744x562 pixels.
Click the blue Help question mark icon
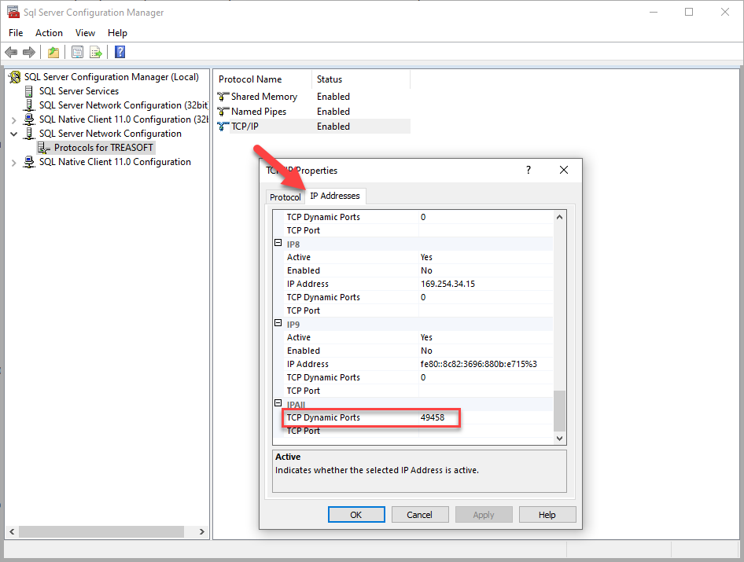pos(120,53)
